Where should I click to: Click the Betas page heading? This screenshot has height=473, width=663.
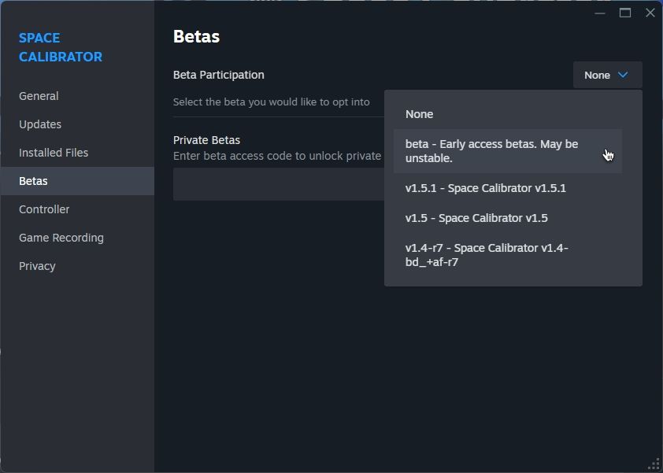click(x=197, y=37)
